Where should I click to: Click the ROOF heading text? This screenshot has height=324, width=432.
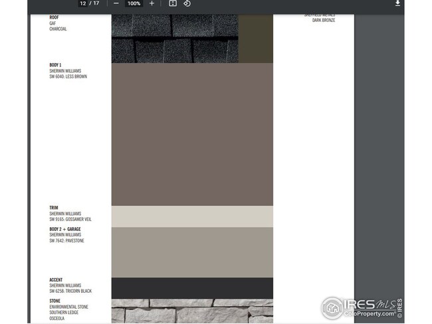click(x=54, y=17)
